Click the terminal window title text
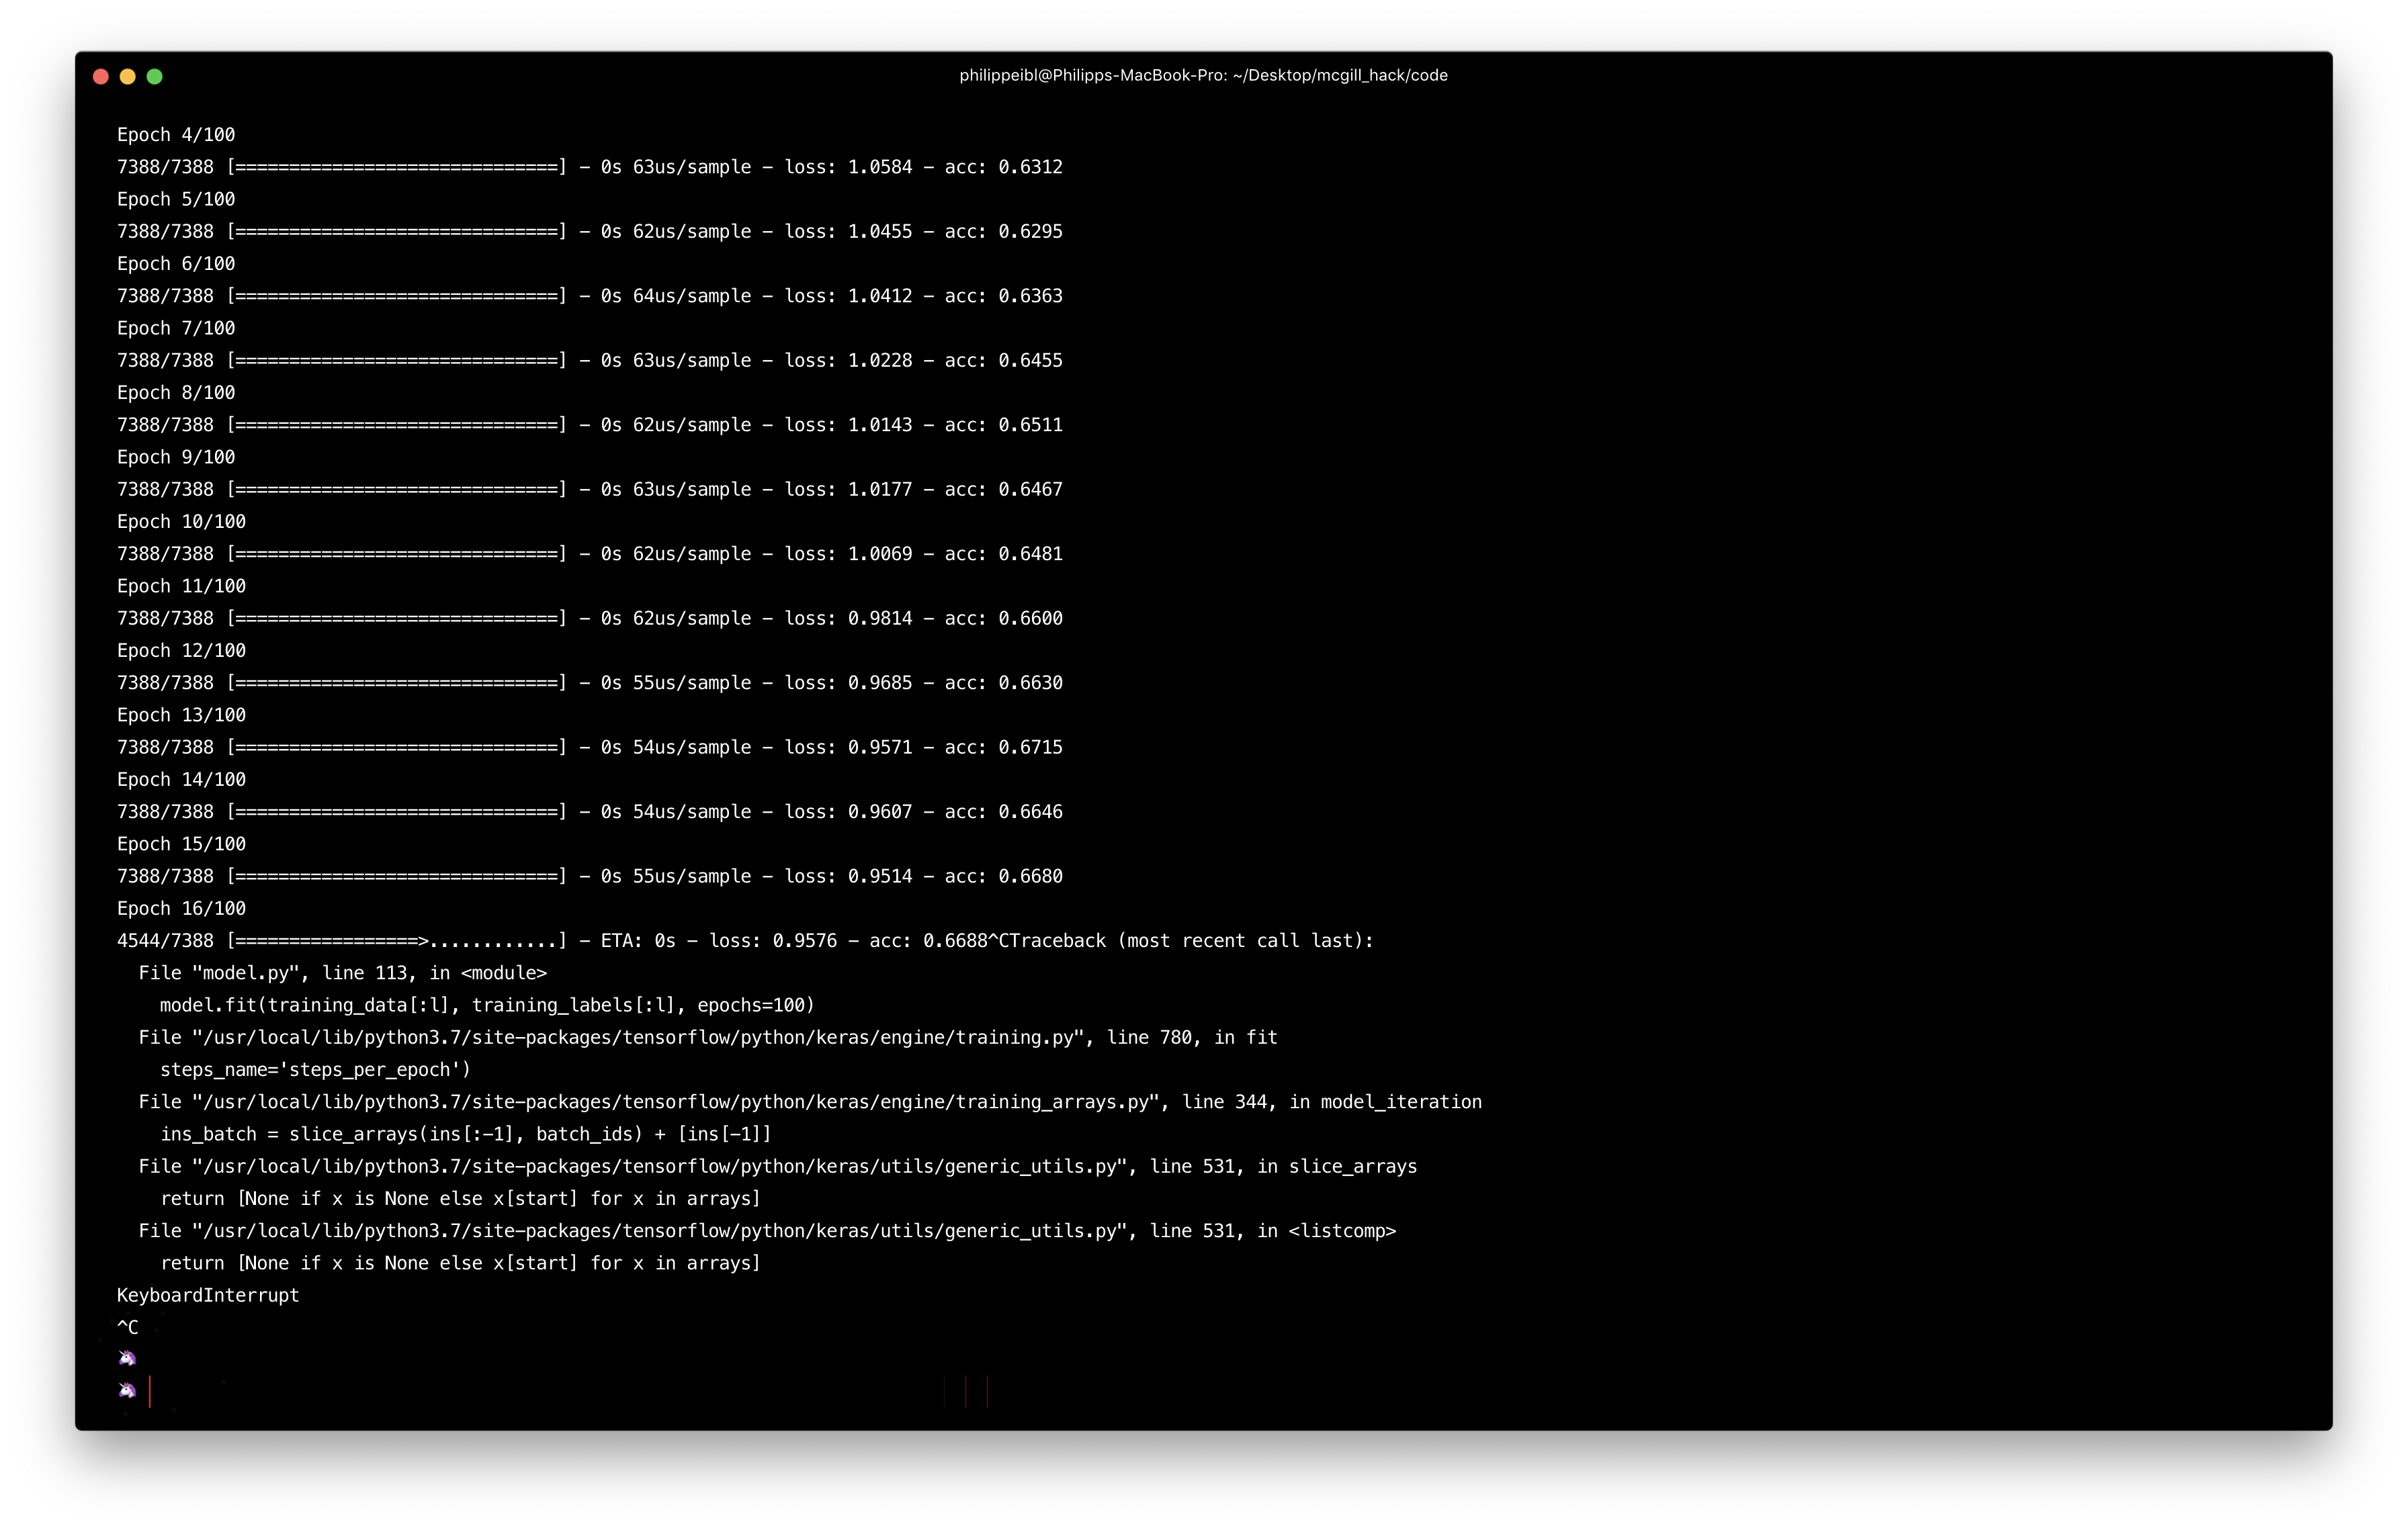The width and height of the screenshot is (2408, 1530). point(1203,76)
